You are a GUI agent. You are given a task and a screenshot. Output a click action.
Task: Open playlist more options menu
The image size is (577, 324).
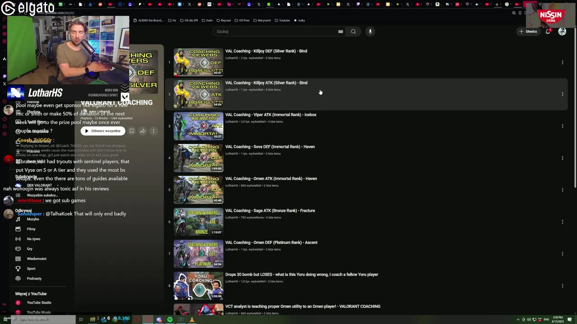point(153,131)
